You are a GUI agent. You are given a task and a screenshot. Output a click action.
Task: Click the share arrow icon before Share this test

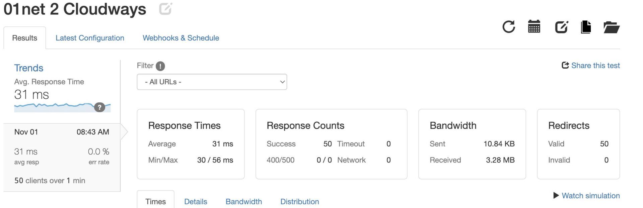565,66
